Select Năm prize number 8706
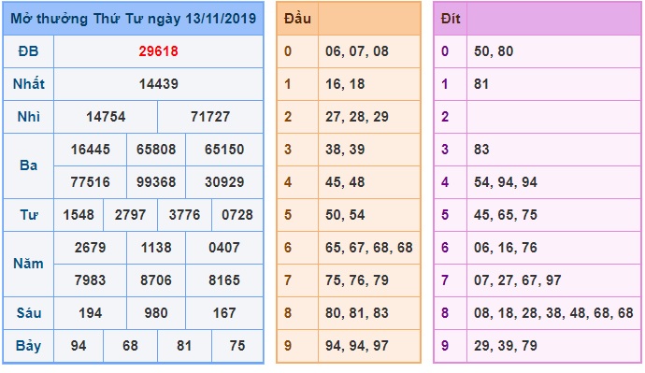This screenshot has height=373, width=645. point(156,280)
